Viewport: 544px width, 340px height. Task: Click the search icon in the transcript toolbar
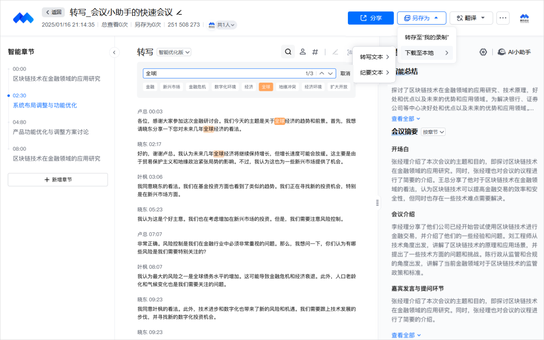[288, 52]
